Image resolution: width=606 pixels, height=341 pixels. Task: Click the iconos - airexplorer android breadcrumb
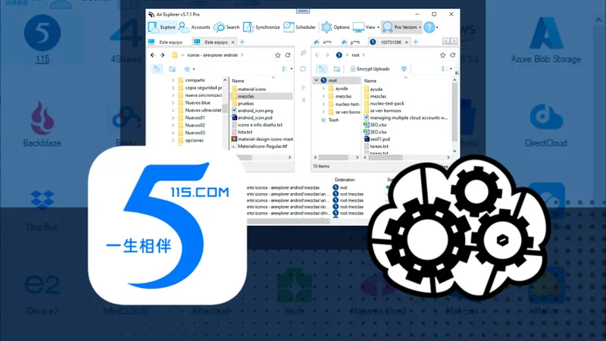212,55
